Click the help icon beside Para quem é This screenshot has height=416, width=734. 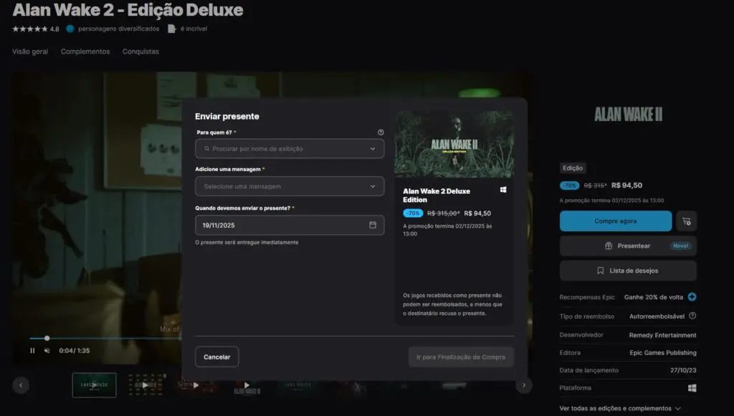pyautogui.click(x=381, y=132)
